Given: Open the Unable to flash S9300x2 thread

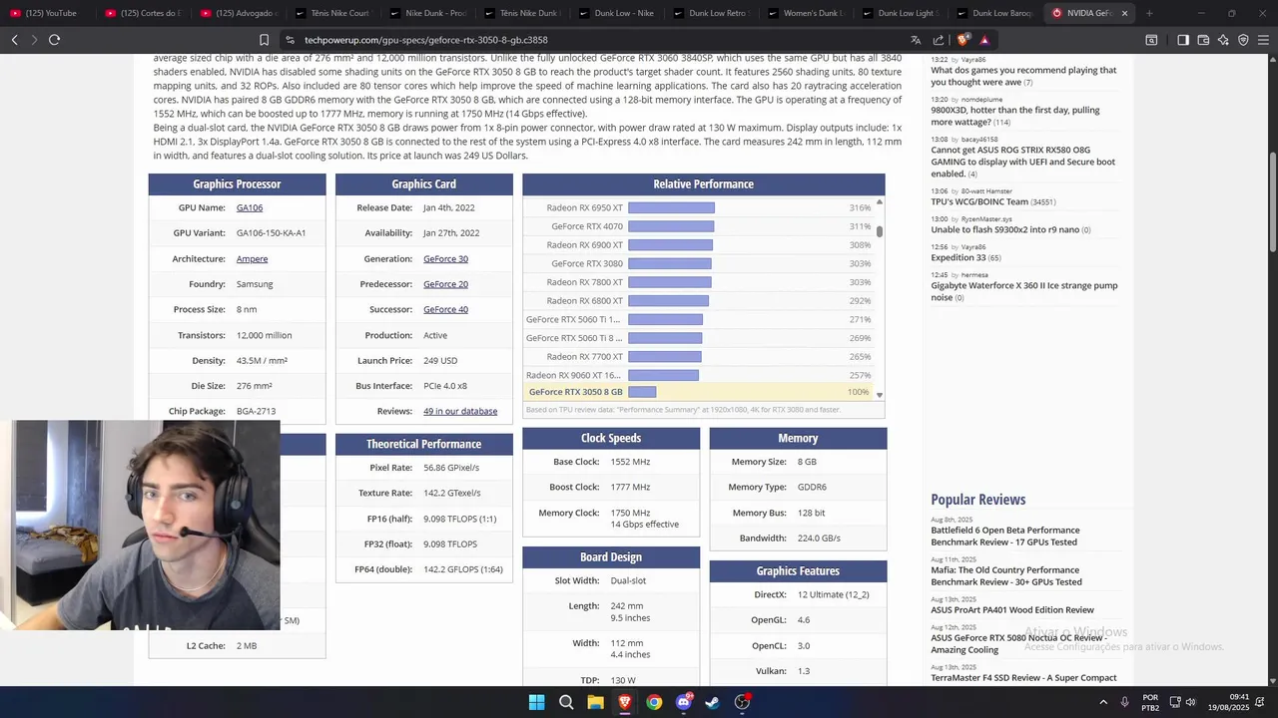Looking at the screenshot, I should pyautogui.click(x=1005, y=230).
